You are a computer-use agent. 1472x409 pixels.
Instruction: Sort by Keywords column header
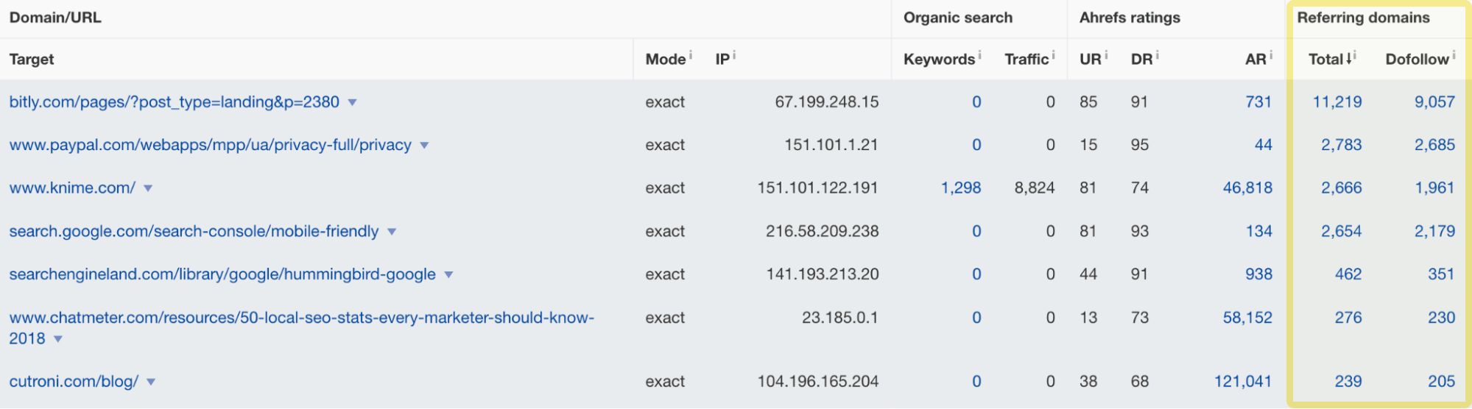[x=939, y=60]
